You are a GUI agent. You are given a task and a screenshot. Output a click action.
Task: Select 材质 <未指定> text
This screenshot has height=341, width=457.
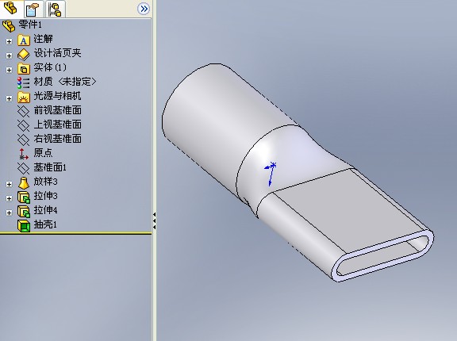(65, 82)
